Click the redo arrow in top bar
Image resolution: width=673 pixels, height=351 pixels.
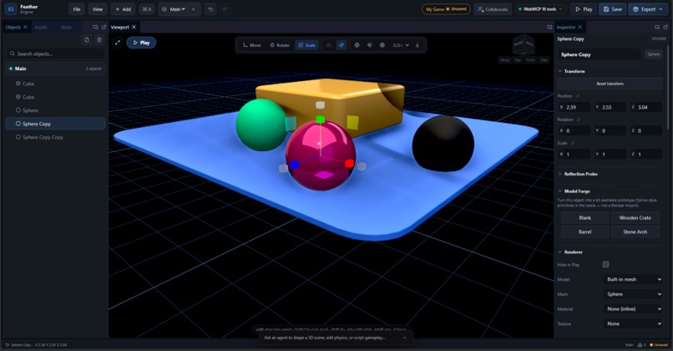(x=225, y=9)
